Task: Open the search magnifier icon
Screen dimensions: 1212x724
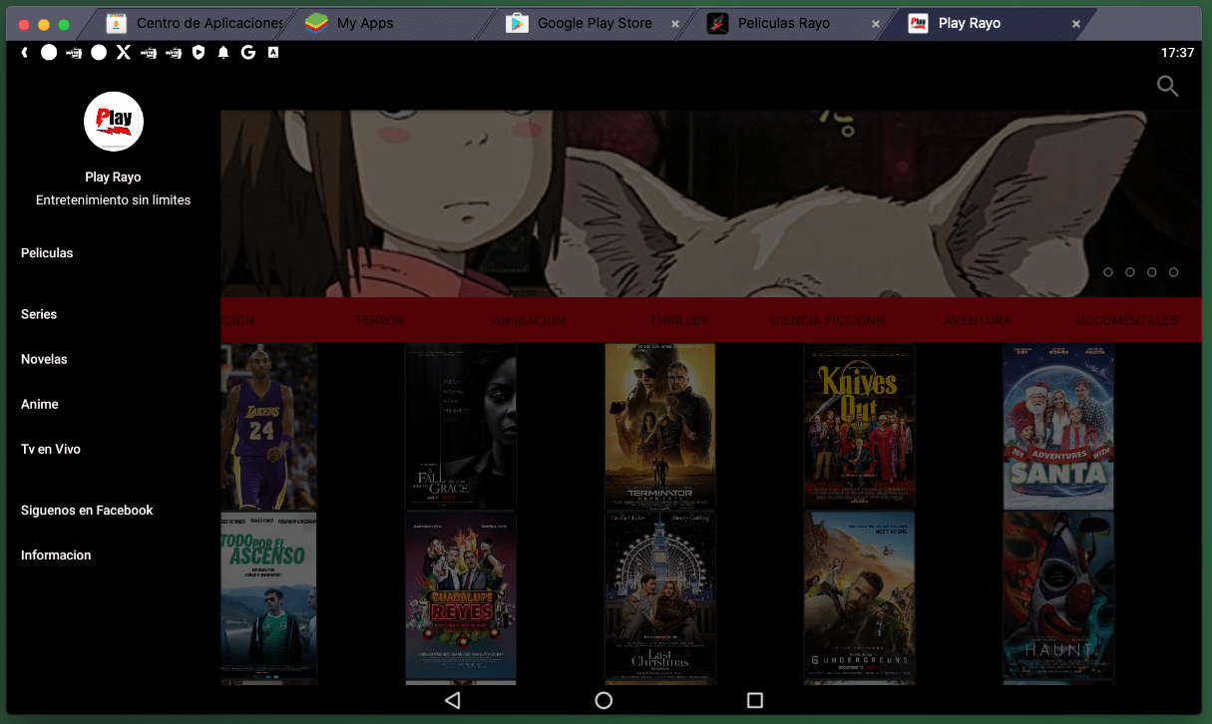Action: (x=1167, y=87)
